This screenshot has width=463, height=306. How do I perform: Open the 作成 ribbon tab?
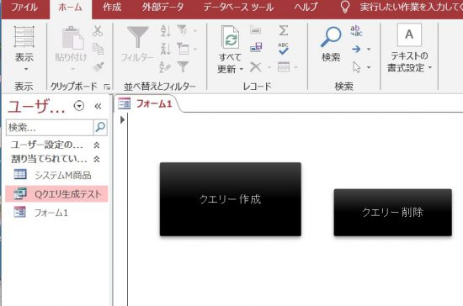pos(112,7)
